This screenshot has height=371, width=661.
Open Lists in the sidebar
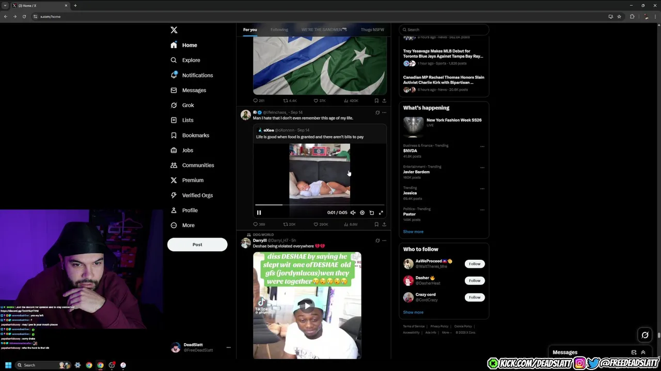[182, 120]
